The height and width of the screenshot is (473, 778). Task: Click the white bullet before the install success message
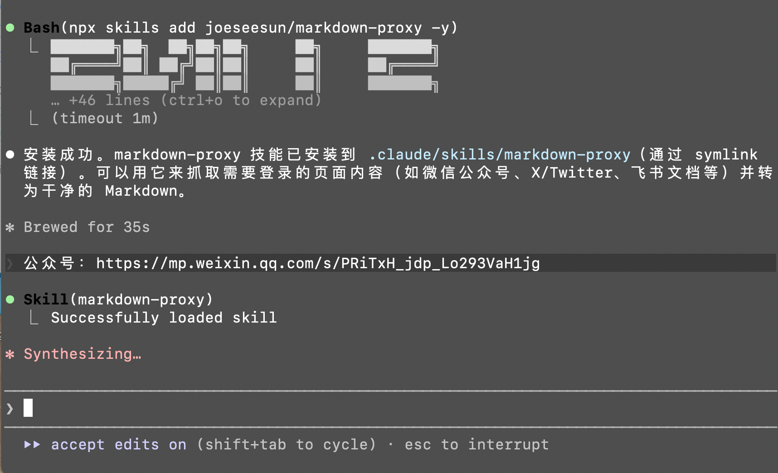[10, 155]
